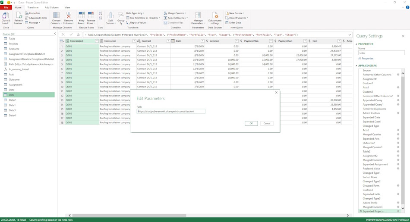Click Replace Values in Transform group
The height and width of the screenshot is (222, 410).
[136, 23]
